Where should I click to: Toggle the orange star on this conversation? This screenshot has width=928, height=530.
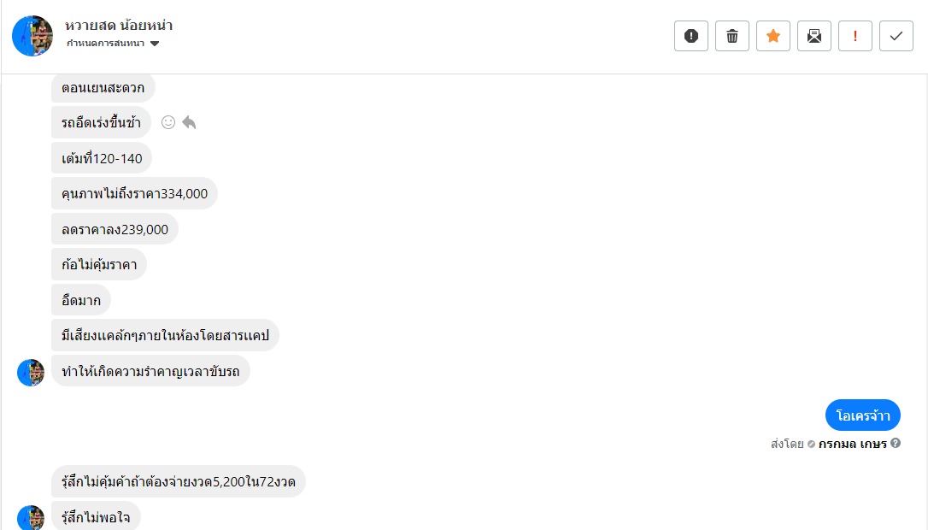point(773,36)
